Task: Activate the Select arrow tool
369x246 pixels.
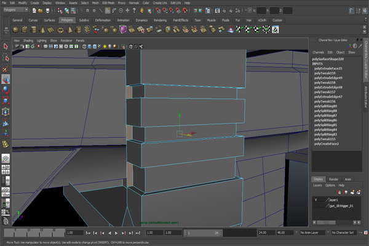Action: coord(6,46)
